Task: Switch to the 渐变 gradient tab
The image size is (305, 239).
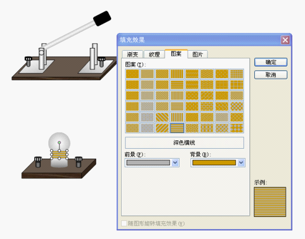Action: 133,55
